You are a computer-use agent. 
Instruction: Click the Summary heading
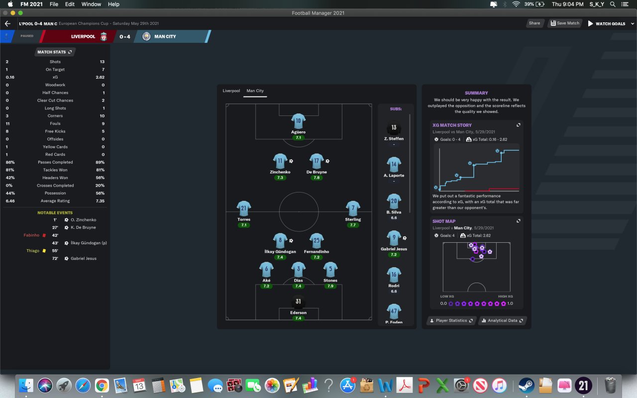pos(476,93)
